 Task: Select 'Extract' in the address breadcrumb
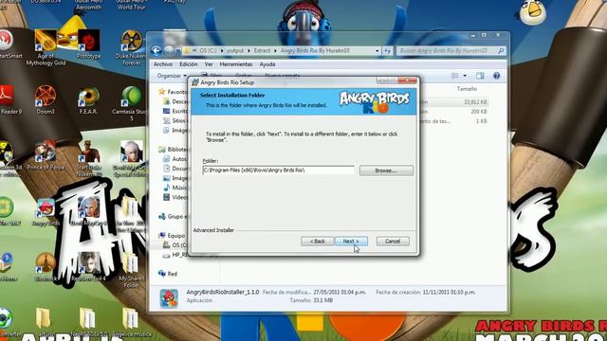pos(262,50)
